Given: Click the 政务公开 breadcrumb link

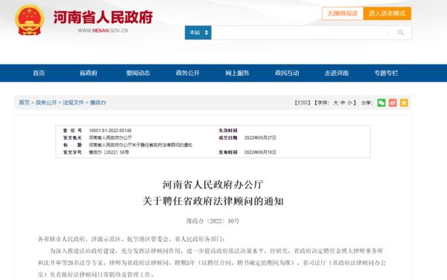Looking at the screenshot, I should [x=46, y=102].
